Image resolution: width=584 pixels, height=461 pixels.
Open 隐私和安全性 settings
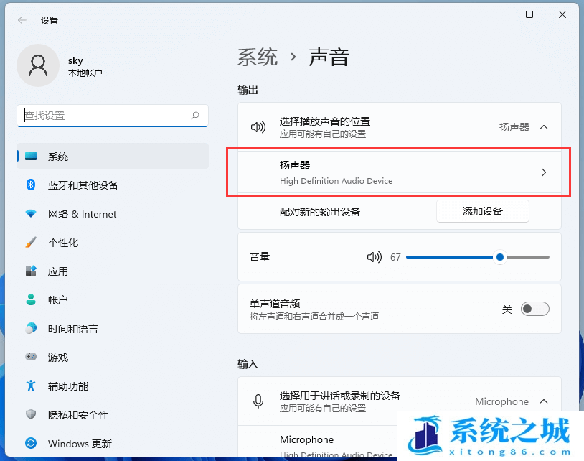click(x=79, y=415)
